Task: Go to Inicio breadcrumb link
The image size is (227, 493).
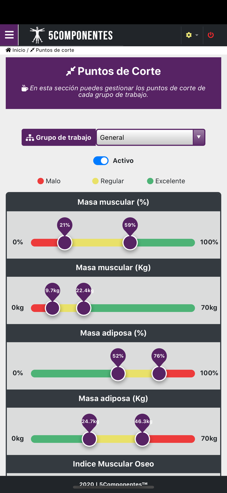Action: [x=19, y=50]
